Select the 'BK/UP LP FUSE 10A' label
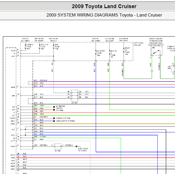Screen dimensions: 175x174 127,51
